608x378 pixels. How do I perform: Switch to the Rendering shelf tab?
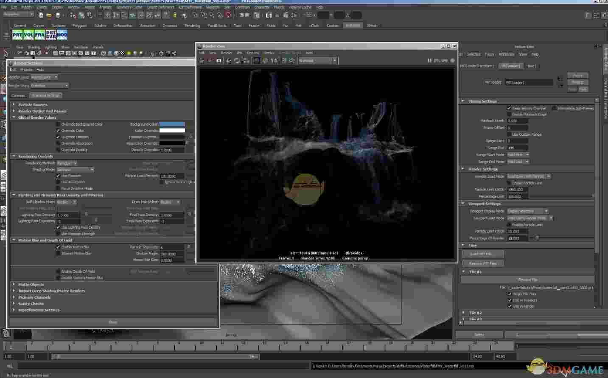tap(192, 25)
